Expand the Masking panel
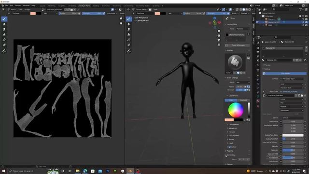Image resolution: width=309 pixels, height=174 pixels. coord(229,151)
